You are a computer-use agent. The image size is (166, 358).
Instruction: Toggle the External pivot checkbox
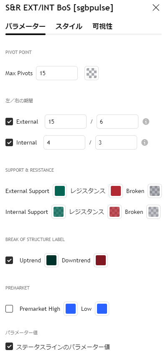(x=9, y=122)
